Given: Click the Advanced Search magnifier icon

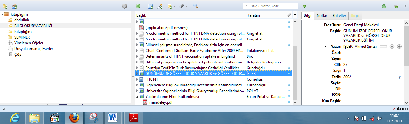Looking at the screenshot, I should (x=195, y=6).
